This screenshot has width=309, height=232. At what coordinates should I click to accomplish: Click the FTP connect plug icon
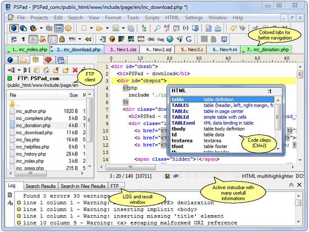pyautogui.click(x=11, y=70)
